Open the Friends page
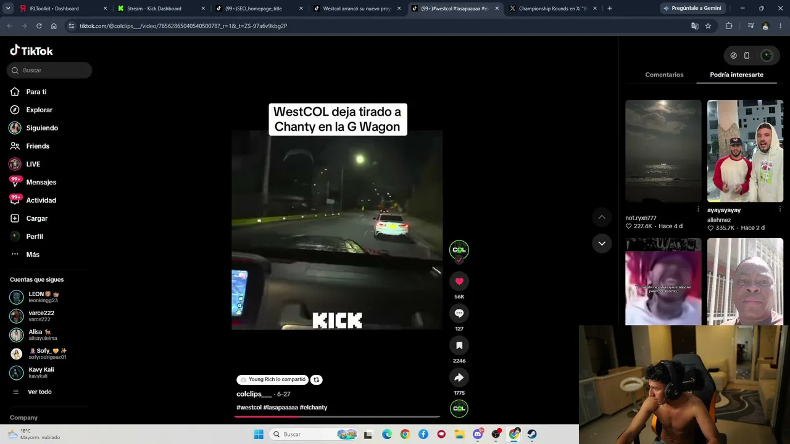This screenshot has height=444, width=790. tap(37, 146)
